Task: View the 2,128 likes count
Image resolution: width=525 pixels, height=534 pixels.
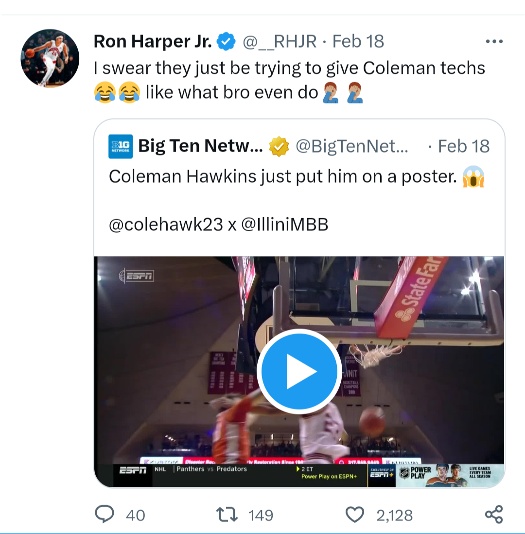Action: pos(394,515)
